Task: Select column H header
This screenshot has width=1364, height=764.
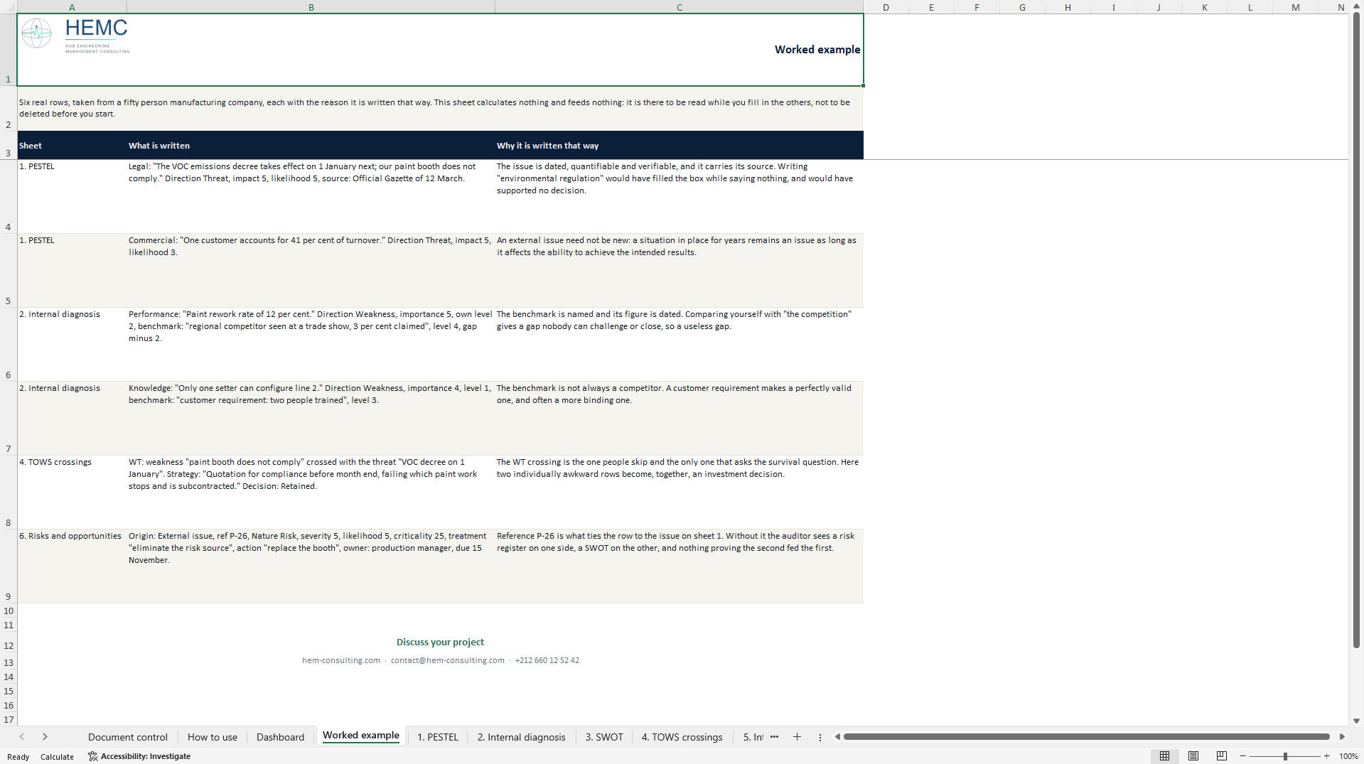Action: pos(1068,7)
